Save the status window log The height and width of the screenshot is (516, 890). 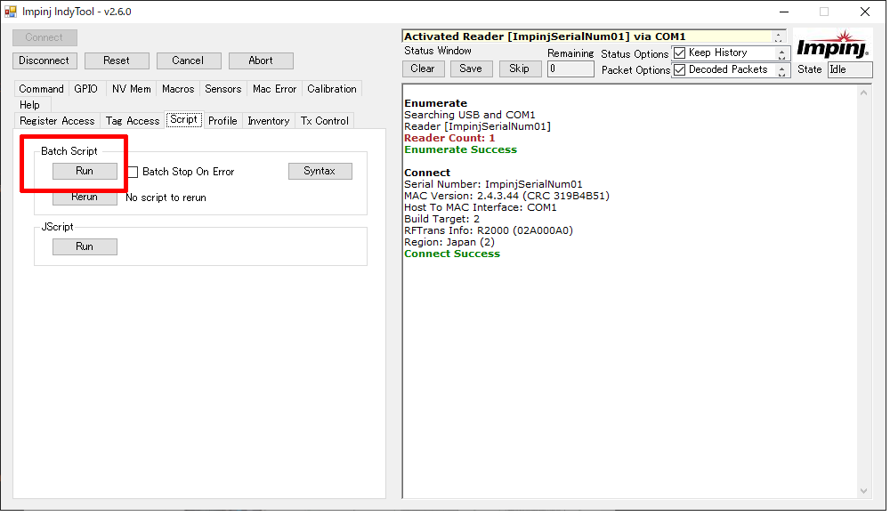473,69
